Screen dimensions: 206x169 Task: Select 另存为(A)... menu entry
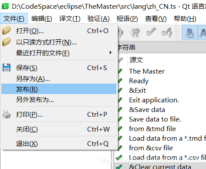(x=59, y=79)
